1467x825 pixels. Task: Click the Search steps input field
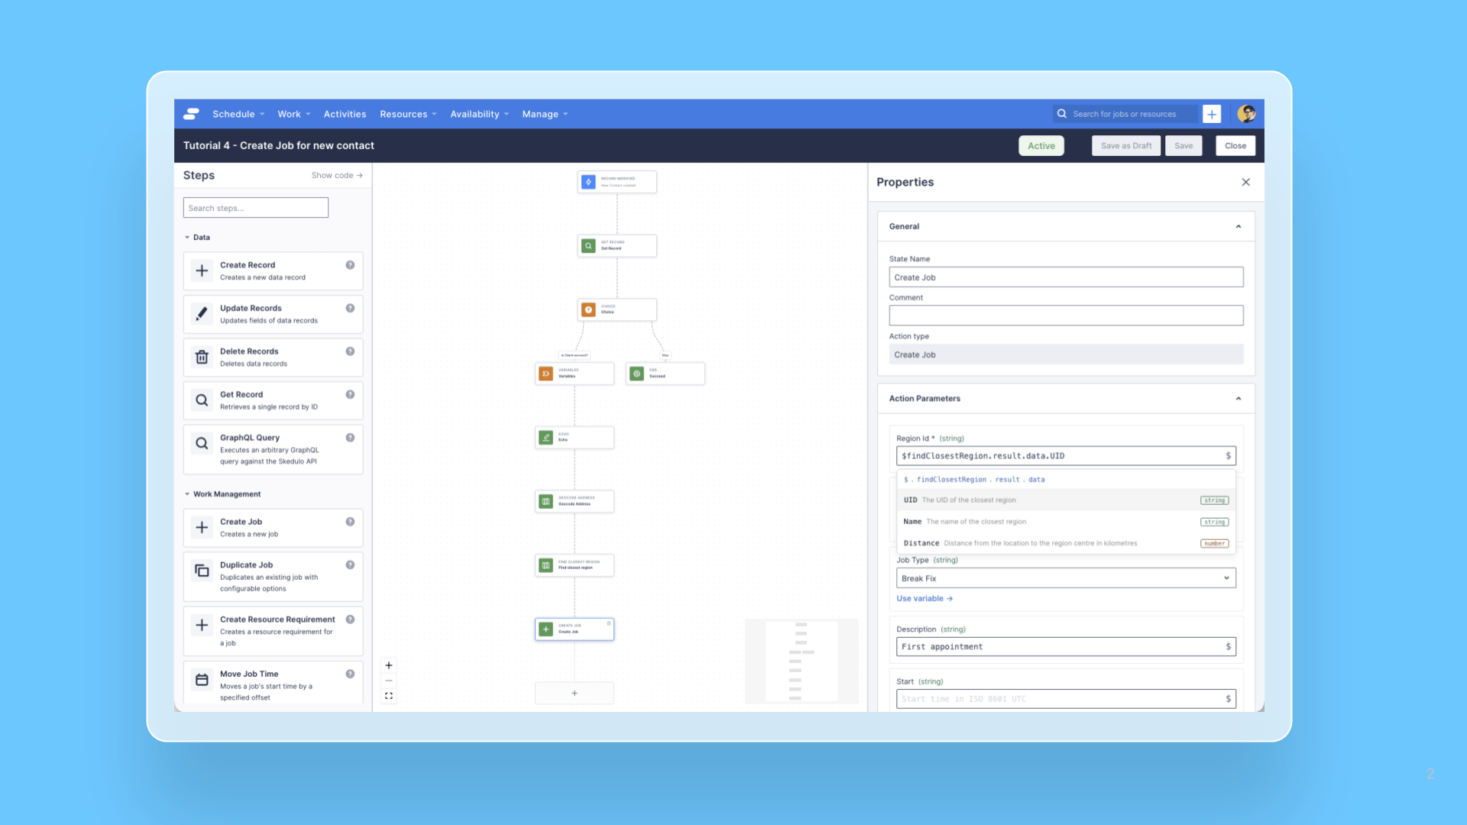pyautogui.click(x=256, y=208)
